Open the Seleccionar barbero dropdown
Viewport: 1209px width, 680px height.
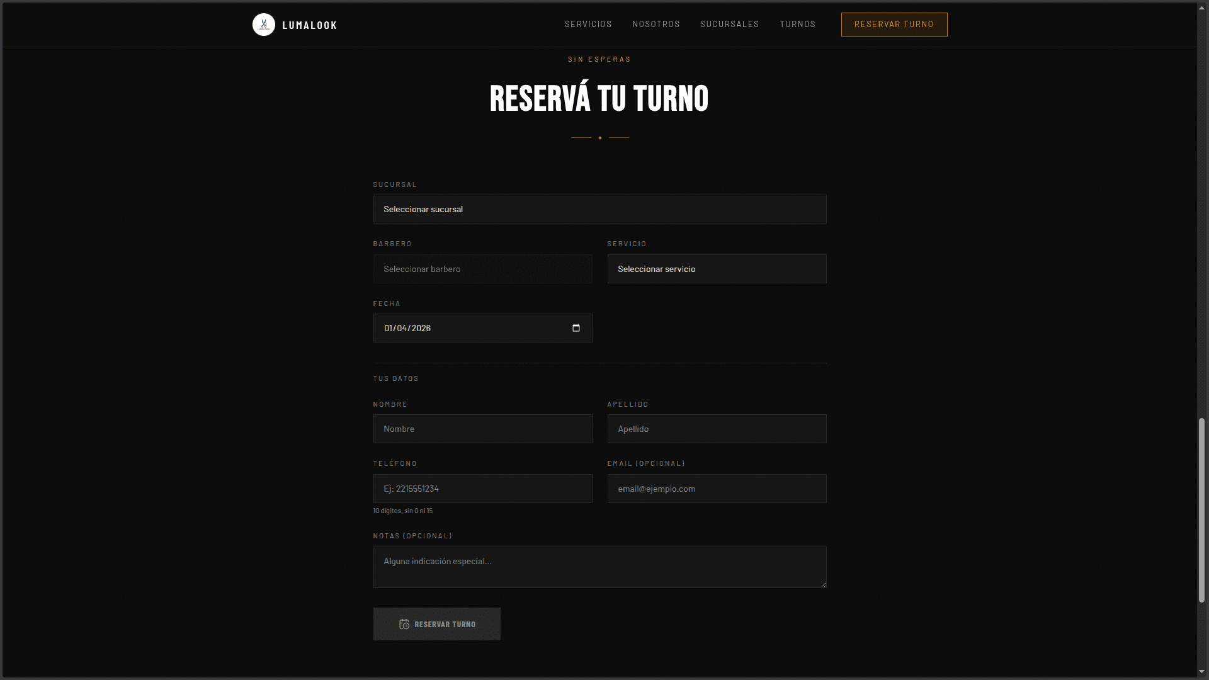point(482,269)
